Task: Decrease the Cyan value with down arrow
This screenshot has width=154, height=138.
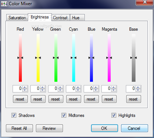Action: (x=78, y=90)
